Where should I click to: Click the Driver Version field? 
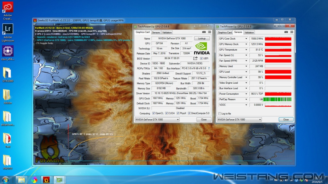click(x=181, y=93)
